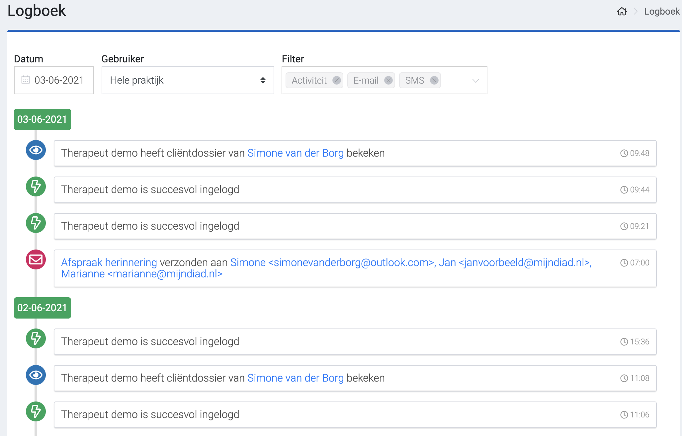Click the 02-06-2021 green date marker

[42, 308]
